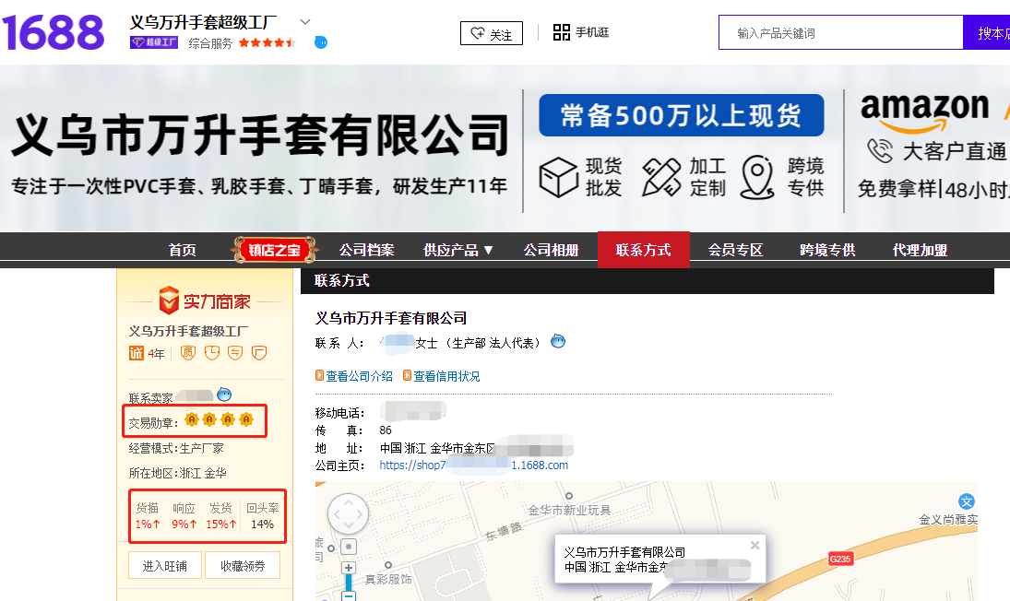Open the 手机逛 QR code icon

(x=562, y=32)
